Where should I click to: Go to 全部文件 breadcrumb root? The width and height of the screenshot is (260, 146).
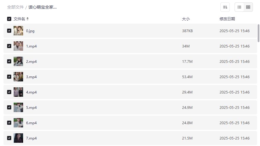[x=15, y=7]
